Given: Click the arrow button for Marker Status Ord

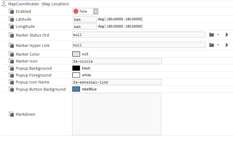Looking at the screenshot, I should click(227, 35).
